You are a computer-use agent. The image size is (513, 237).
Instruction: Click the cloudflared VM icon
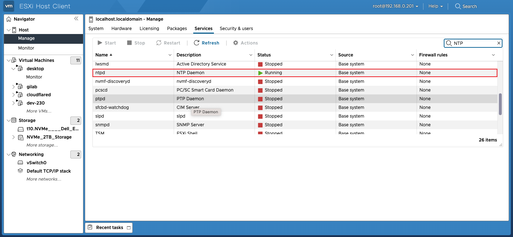coord(20,95)
